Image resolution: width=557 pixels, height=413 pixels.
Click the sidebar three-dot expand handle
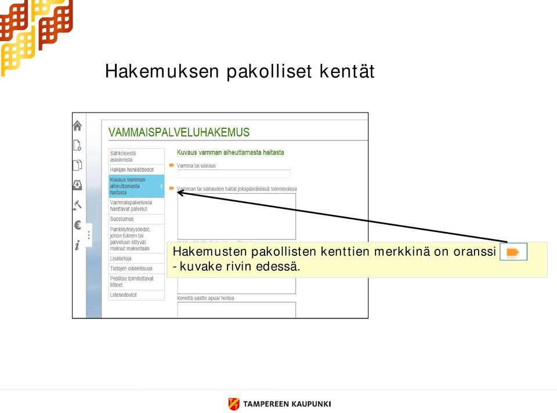pos(89,235)
